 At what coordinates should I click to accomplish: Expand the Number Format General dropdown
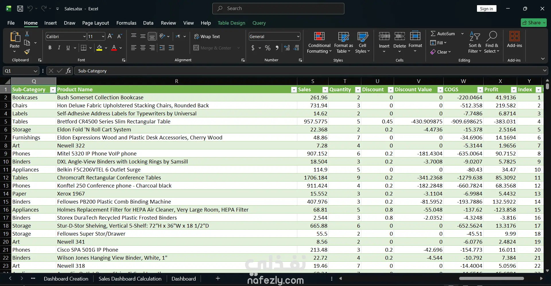[x=298, y=37]
